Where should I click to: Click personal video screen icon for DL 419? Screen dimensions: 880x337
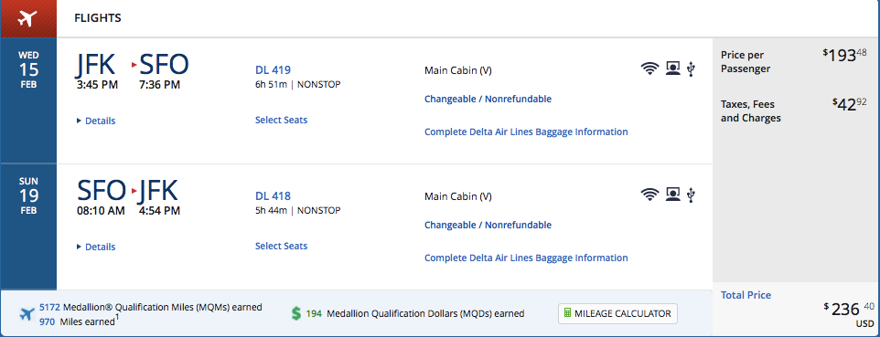click(x=672, y=68)
